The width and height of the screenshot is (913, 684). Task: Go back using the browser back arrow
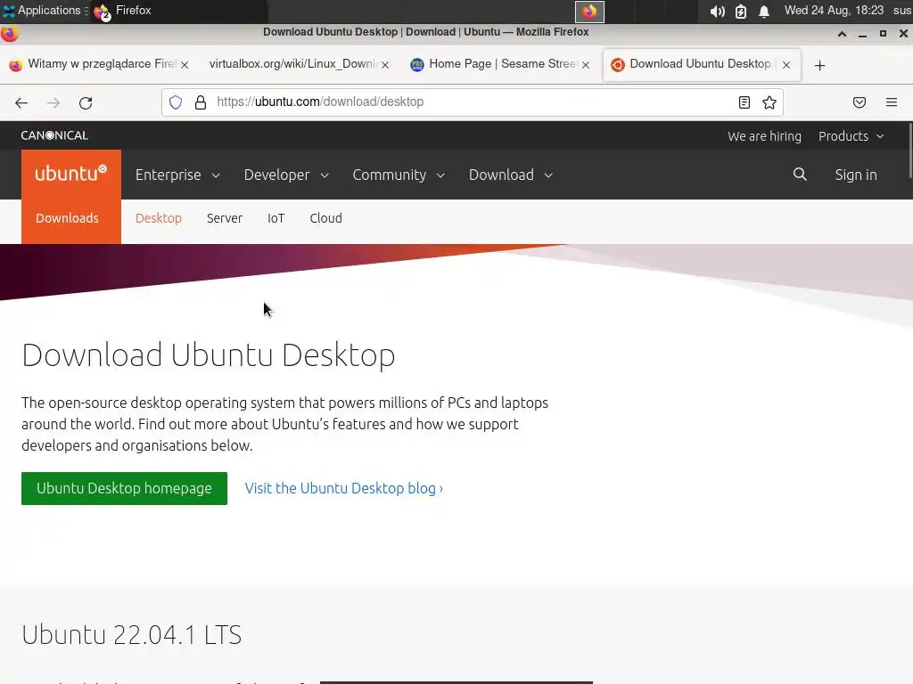point(21,103)
